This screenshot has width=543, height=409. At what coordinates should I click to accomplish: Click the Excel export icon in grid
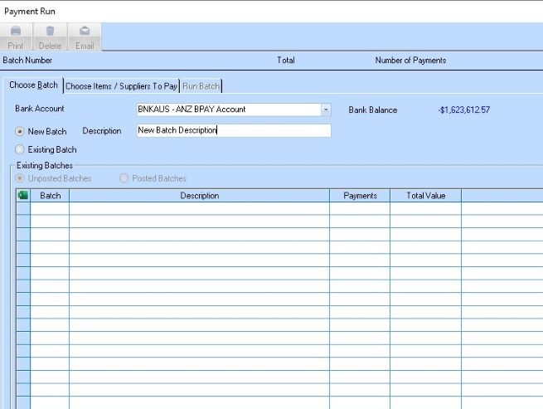point(23,196)
